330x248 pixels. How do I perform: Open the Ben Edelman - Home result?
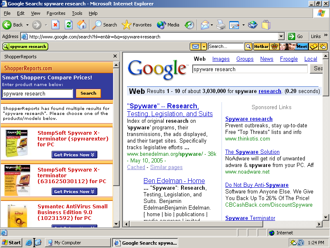174,181
